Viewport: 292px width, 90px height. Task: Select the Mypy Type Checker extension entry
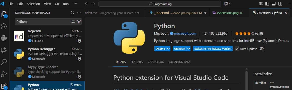pyautogui.click(x=47, y=72)
